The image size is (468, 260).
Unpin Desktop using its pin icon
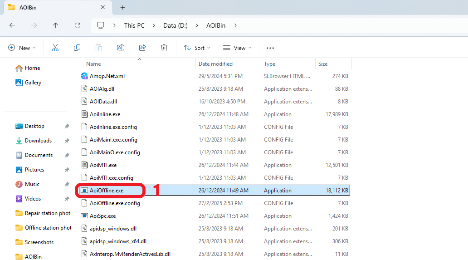click(x=67, y=126)
